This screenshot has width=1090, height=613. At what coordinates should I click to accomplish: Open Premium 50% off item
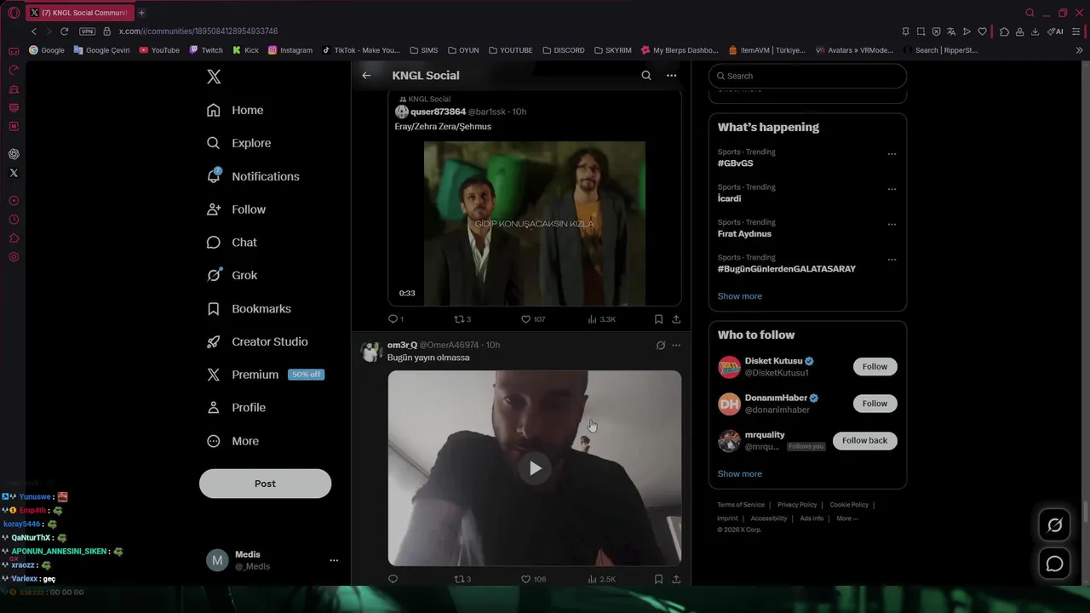click(x=266, y=375)
